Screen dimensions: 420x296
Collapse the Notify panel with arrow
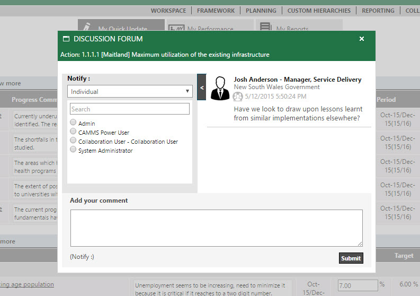point(202,87)
